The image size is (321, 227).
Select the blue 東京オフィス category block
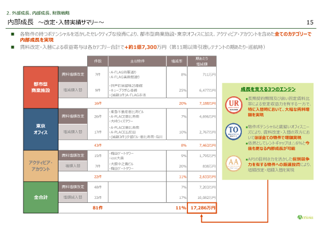coord(41,130)
